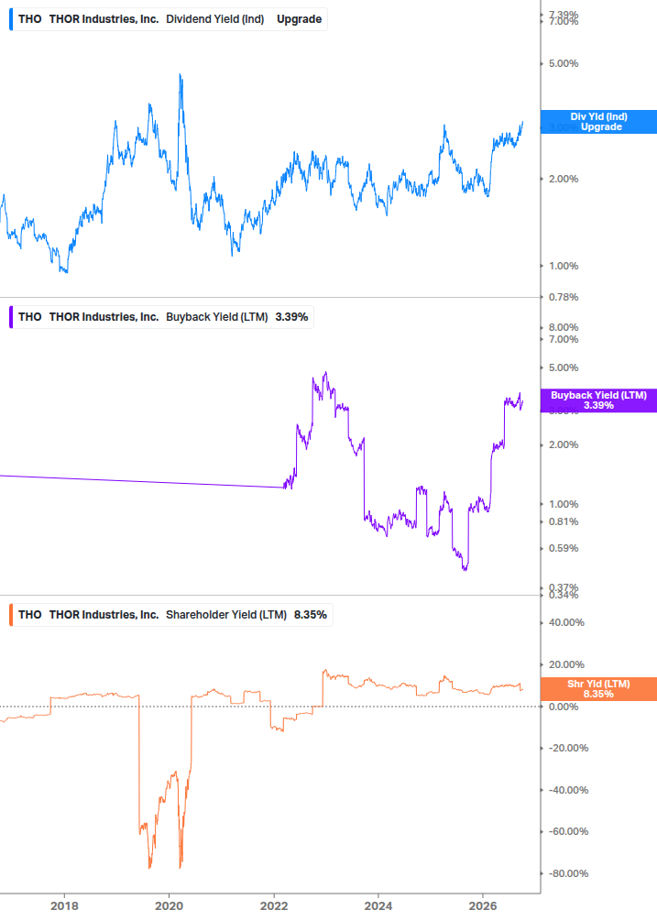
Task: Click the 5.00% tick in dividend yield pane
Action: [x=564, y=63]
